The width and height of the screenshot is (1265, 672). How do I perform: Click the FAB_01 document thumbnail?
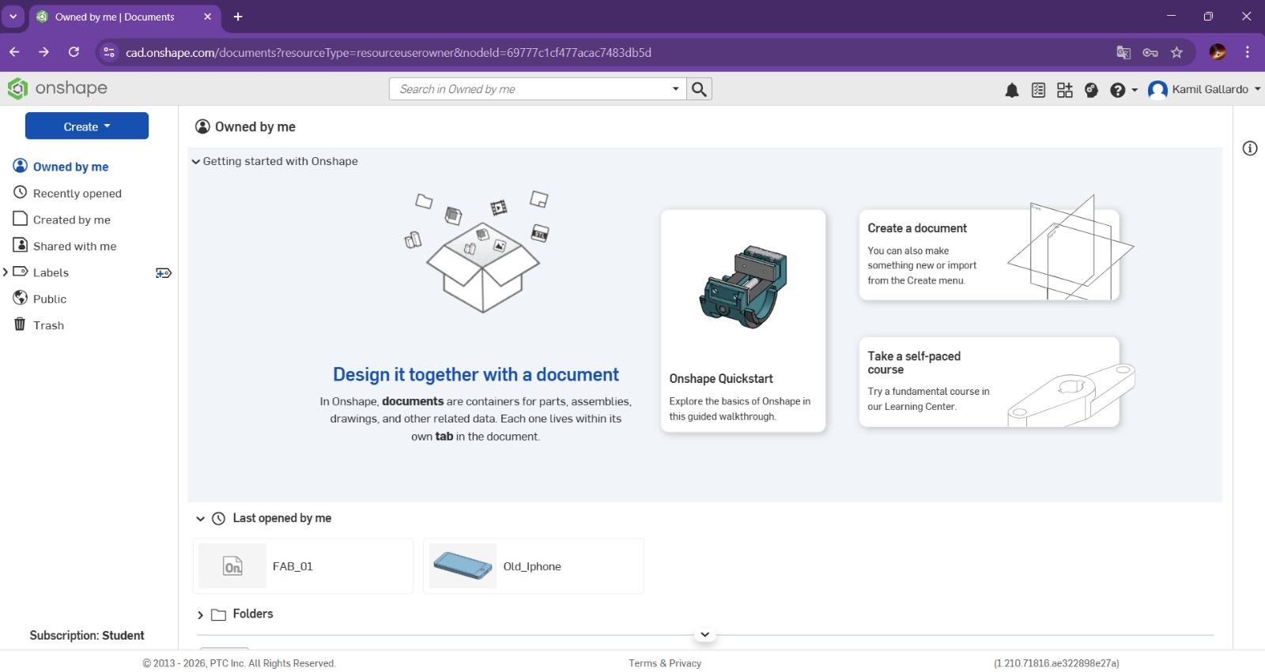[x=232, y=566]
